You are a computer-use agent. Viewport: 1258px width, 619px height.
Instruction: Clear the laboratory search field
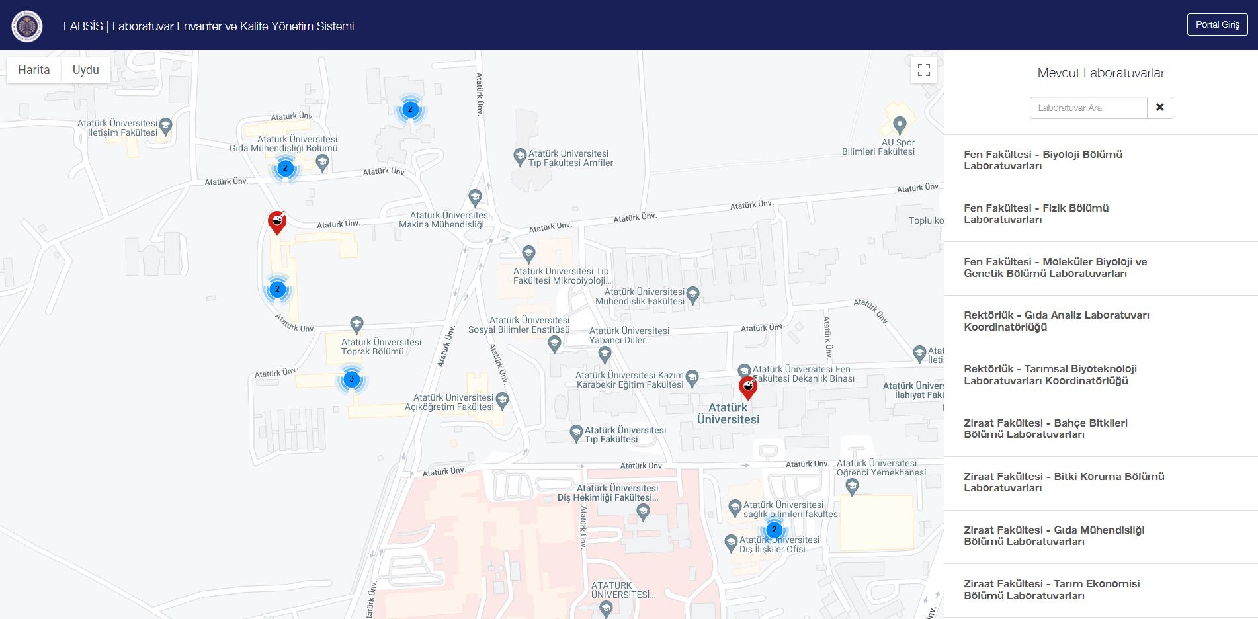[x=1159, y=108]
